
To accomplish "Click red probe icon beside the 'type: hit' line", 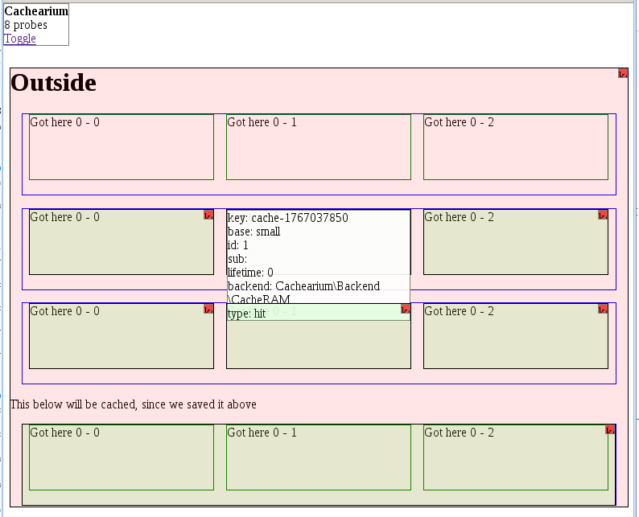I will coord(406,309).
